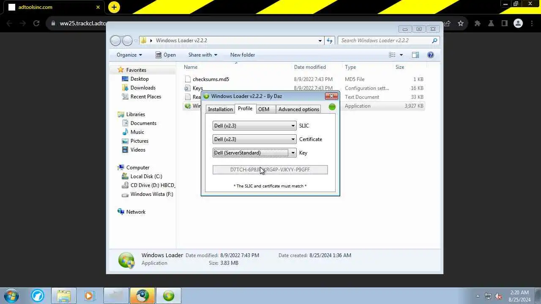Show hidden system tray icons
This screenshot has width=541, height=304.
pos(478,296)
